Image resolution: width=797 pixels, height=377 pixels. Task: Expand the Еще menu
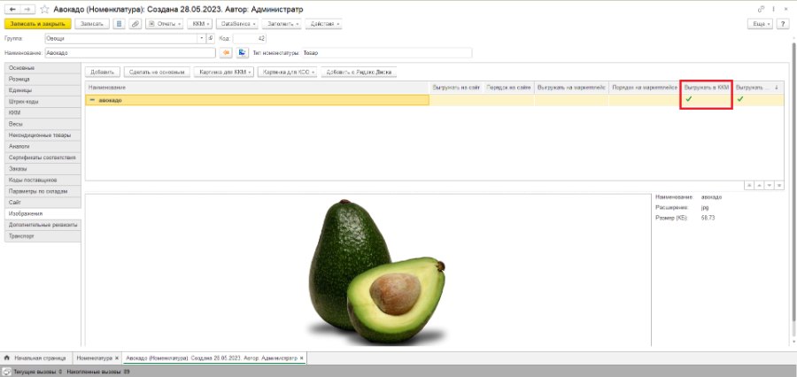[x=761, y=24]
